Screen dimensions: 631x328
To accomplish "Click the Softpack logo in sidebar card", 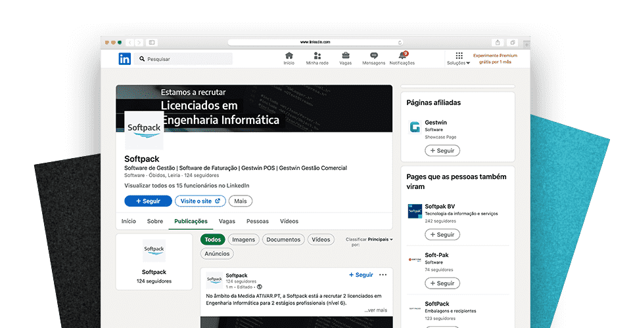I will [154, 251].
